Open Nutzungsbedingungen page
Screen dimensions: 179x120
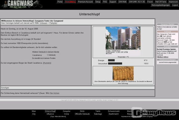[x=161, y=5]
